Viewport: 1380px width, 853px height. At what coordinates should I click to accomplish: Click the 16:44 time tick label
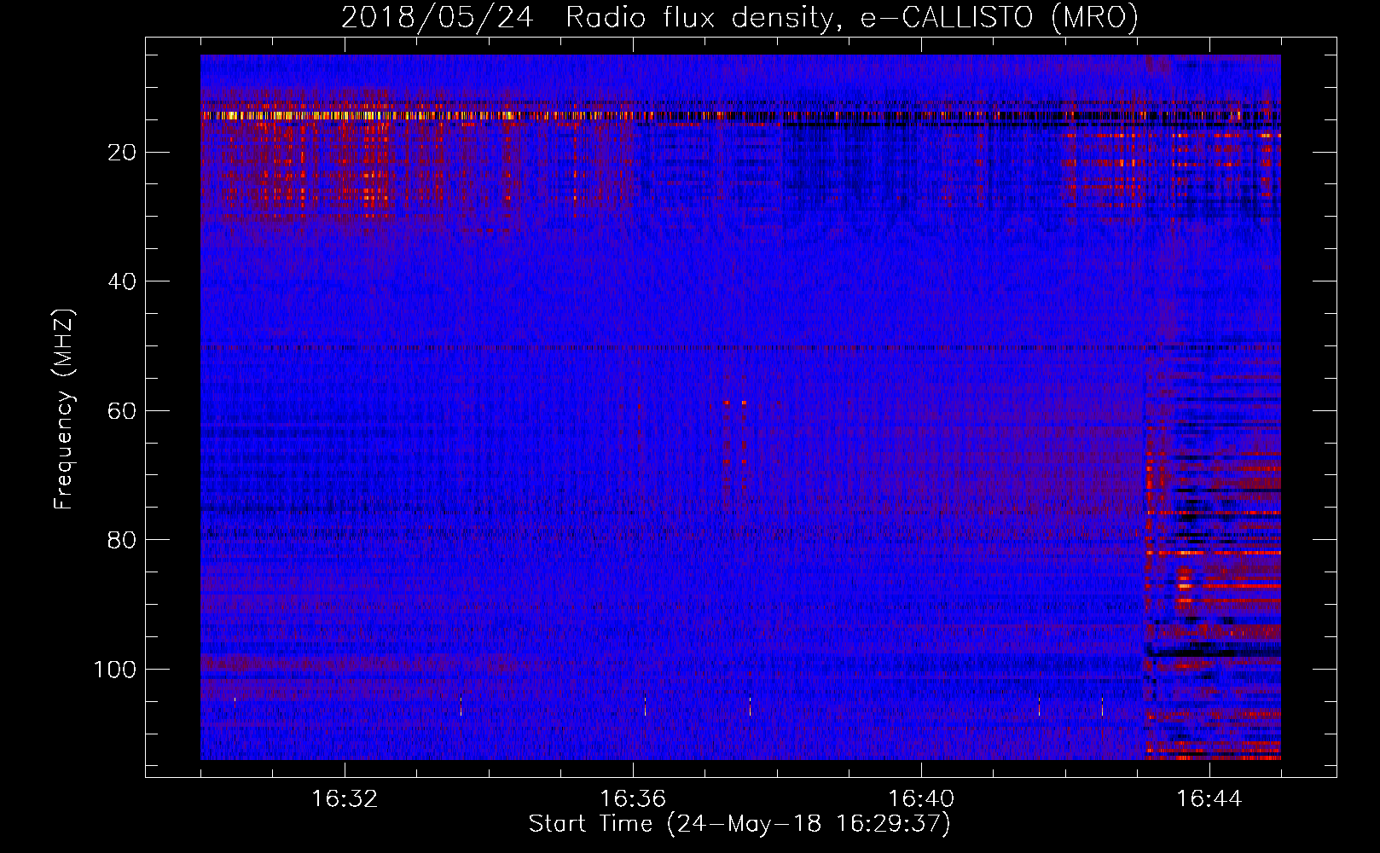1209,799
